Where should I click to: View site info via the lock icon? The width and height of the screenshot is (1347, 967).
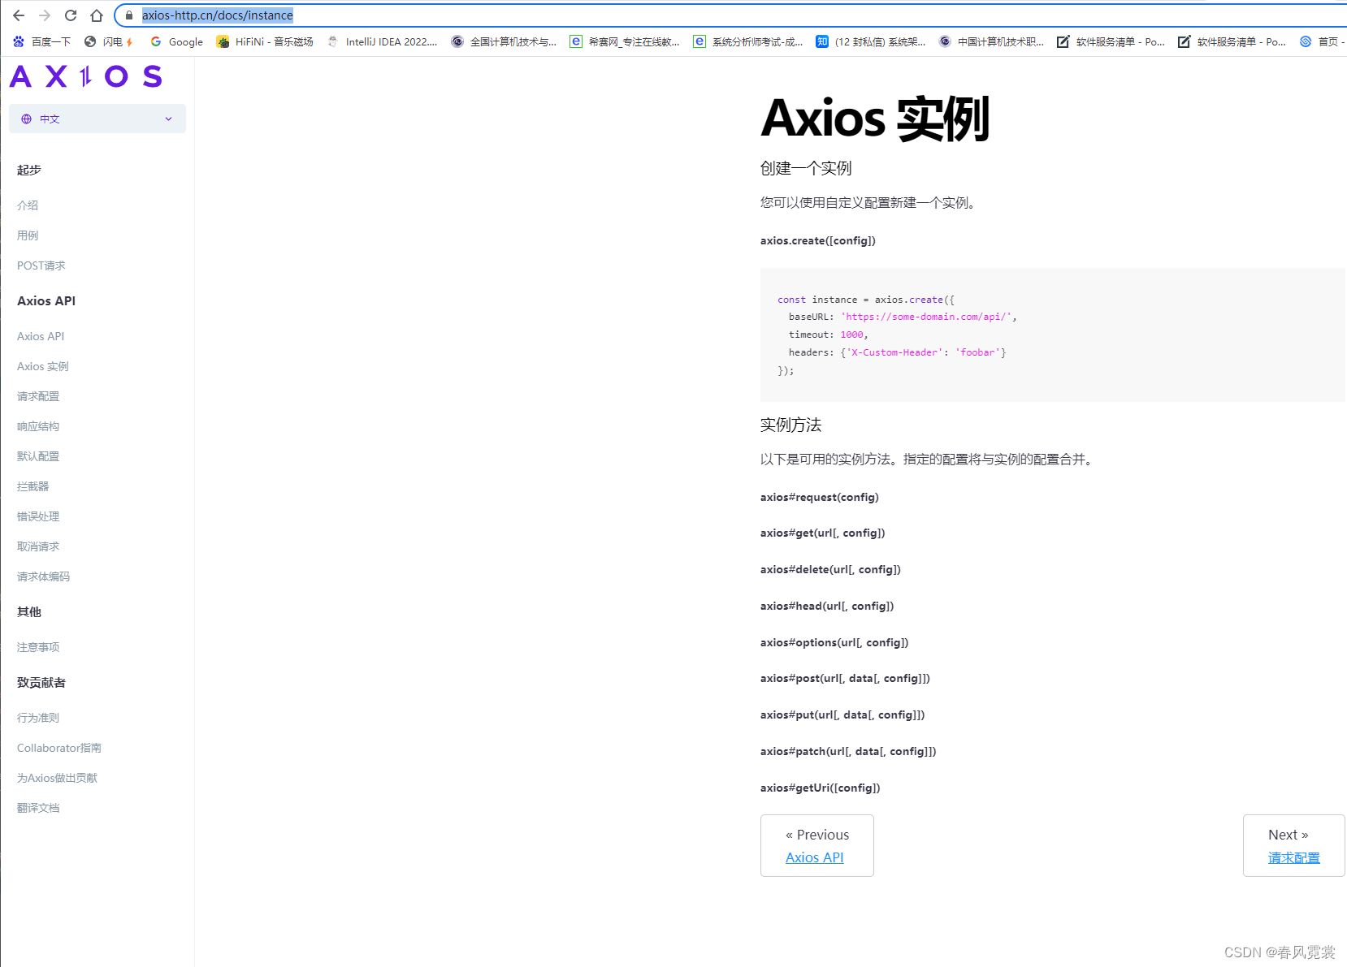(x=128, y=15)
